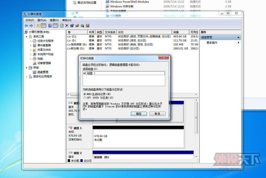Viewport: 266px width, 178px height.
Task: Open Windows 内存诊断 in background window
Action: tap(122, 6)
